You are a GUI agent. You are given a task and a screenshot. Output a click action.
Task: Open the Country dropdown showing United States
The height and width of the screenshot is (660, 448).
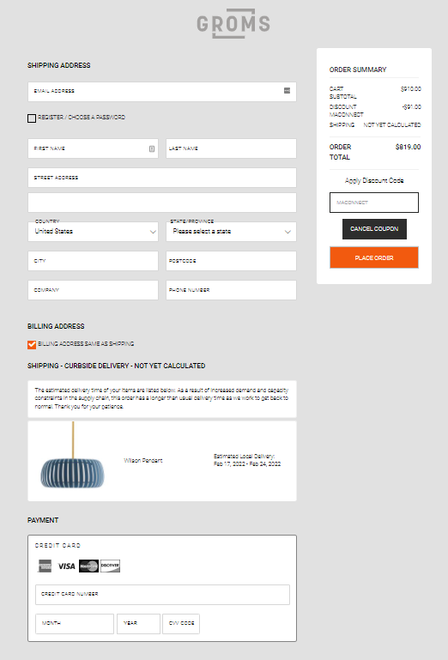[93, 232]
